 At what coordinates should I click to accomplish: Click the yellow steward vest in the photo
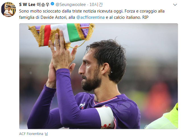[x=164, y=118]
